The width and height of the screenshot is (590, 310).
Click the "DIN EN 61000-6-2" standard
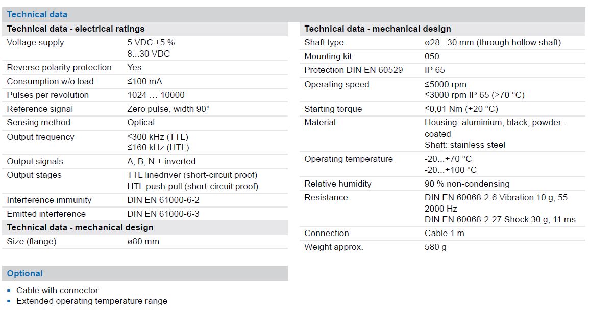[x=163, y=200]
